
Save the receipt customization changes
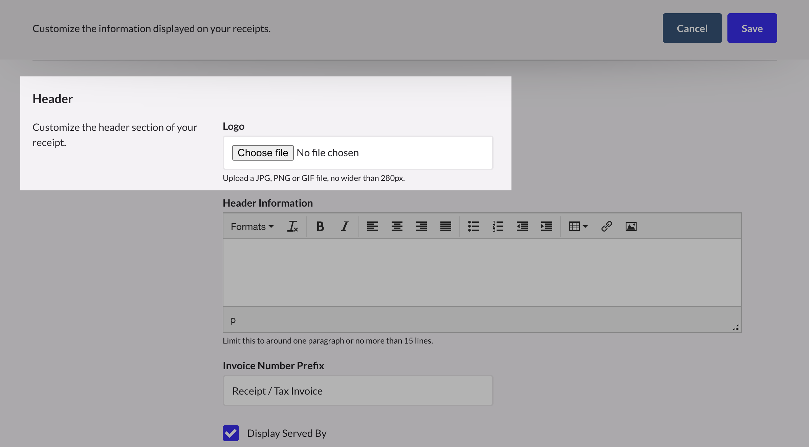click(752, 28)
